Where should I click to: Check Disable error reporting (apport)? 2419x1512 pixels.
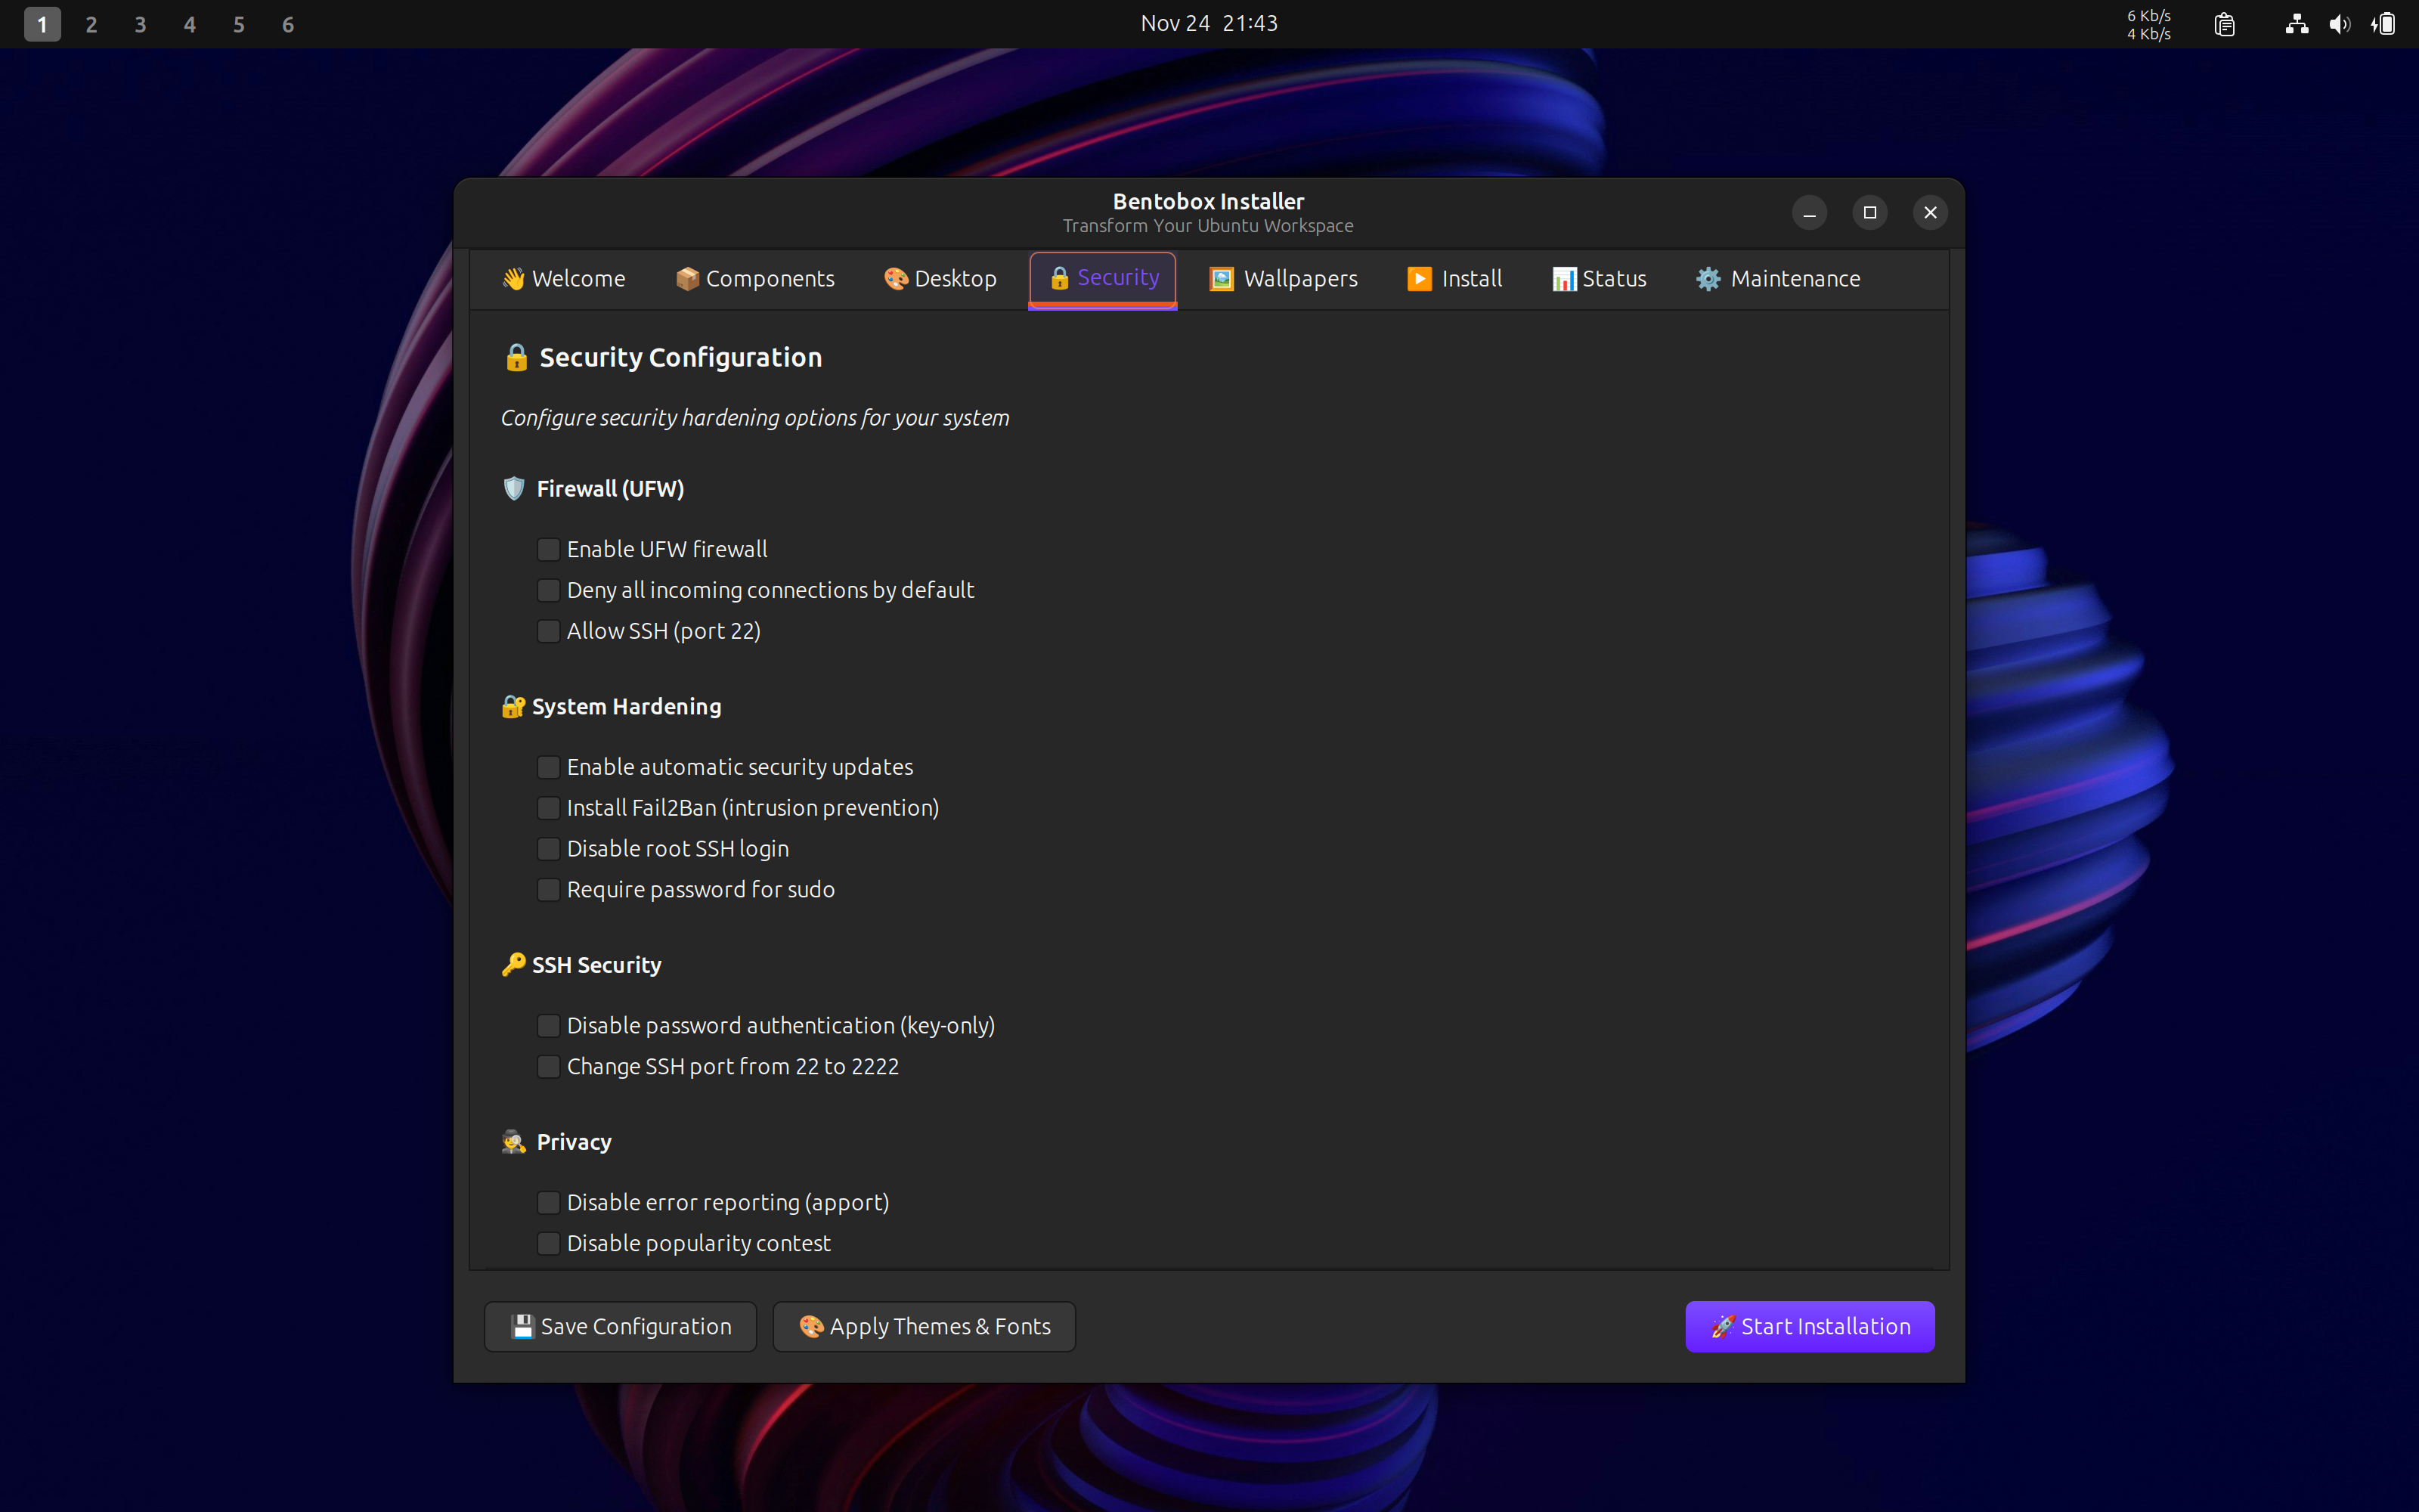(x=548, y=1202)
